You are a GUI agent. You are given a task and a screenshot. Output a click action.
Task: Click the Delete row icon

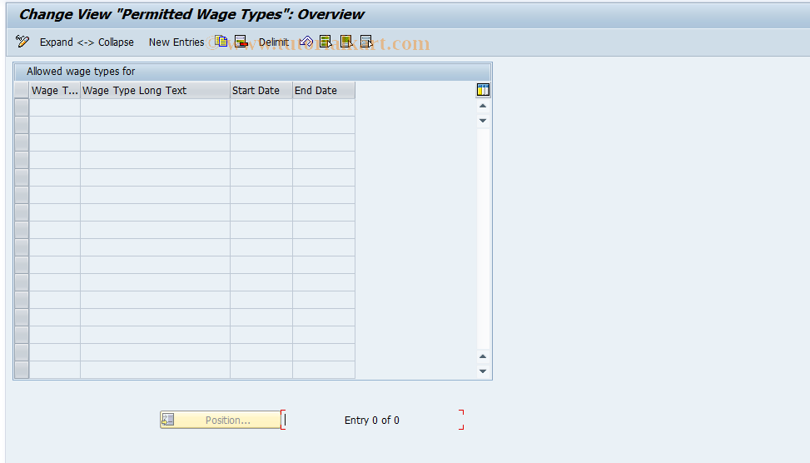[241, 42]
